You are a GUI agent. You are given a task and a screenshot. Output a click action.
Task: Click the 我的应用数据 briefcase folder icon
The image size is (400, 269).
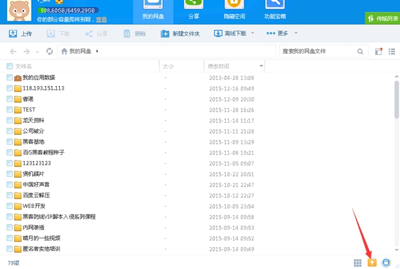18,78
